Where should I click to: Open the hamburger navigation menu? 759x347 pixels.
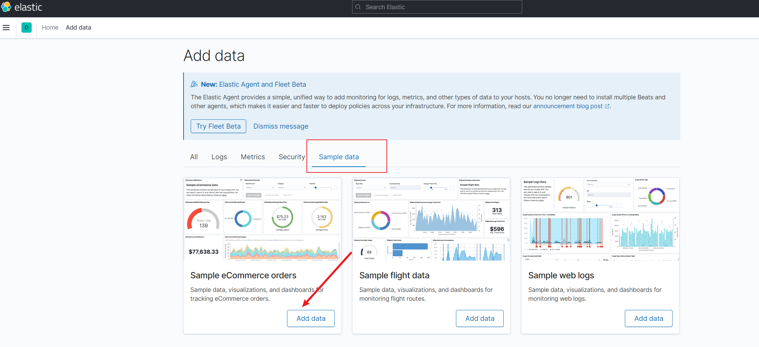6,28
